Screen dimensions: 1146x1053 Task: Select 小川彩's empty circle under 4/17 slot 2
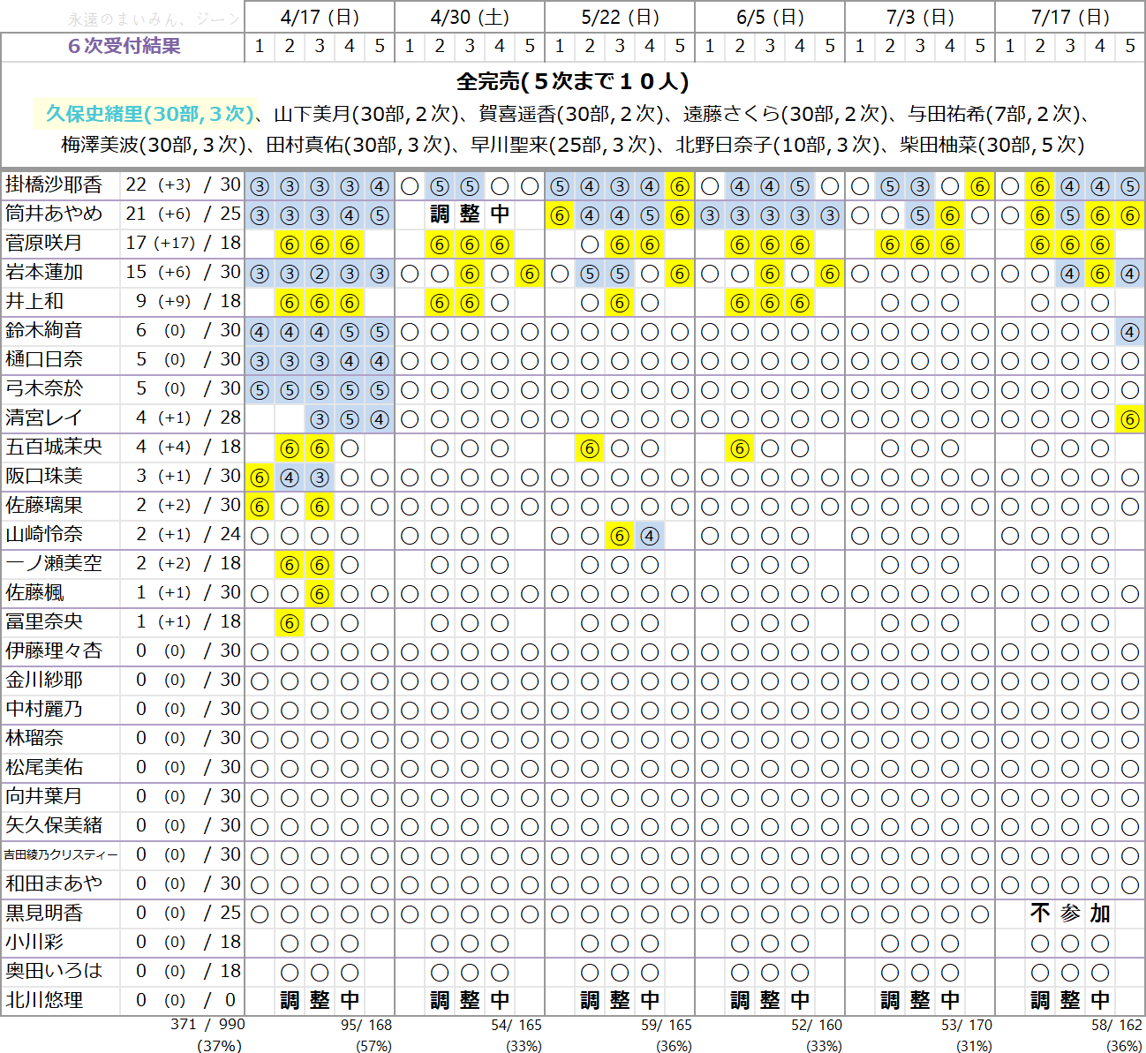[x=290, y=944]
